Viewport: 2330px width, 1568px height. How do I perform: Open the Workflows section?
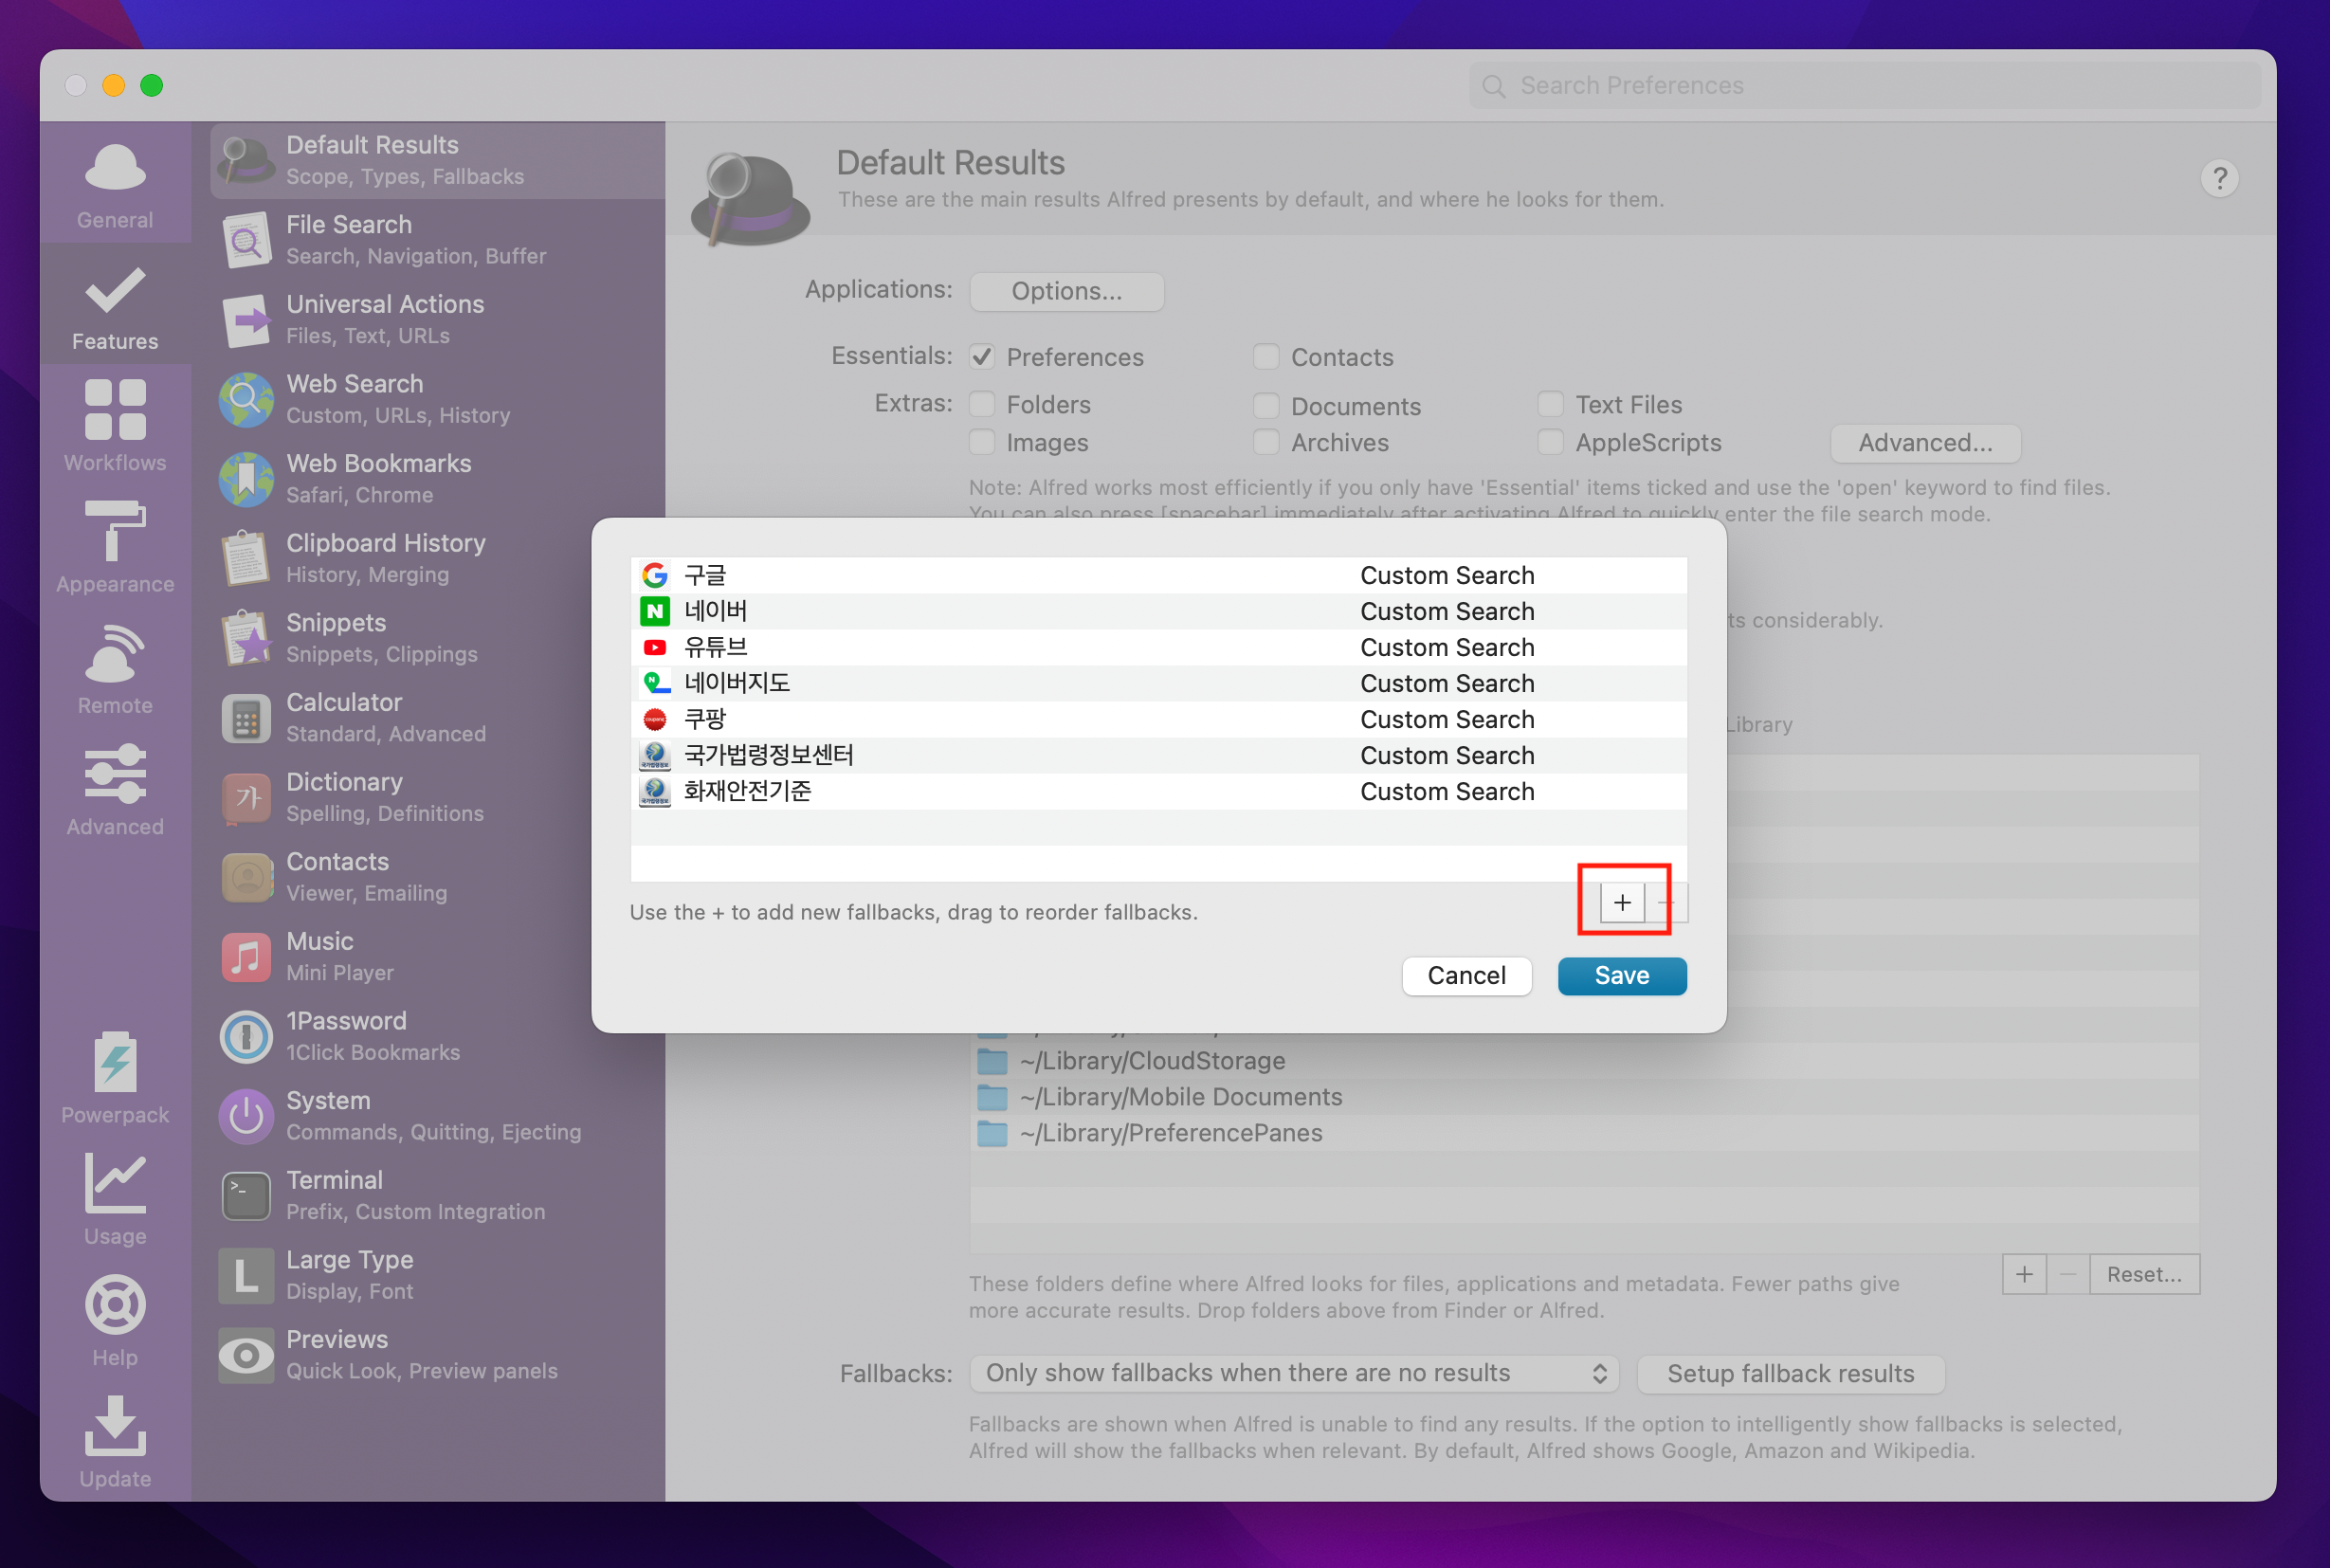(115, 426)
